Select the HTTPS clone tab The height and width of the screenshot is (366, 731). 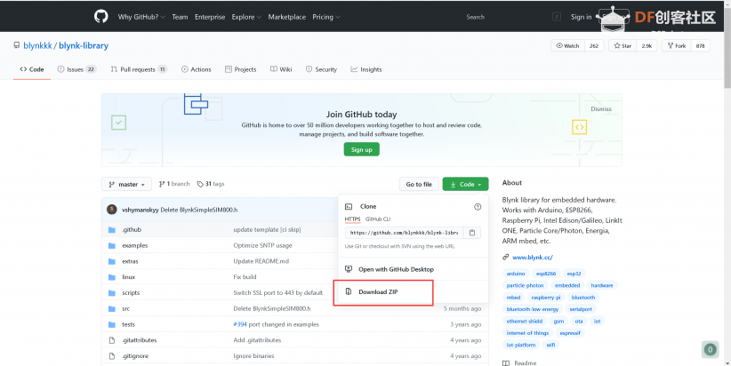coord(352,219)
